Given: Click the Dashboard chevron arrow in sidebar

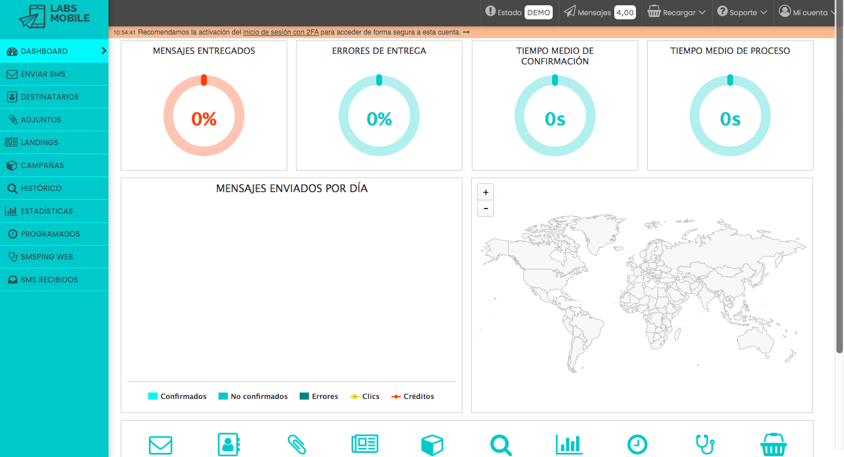Looking at the screenshot, I should [x=104, y=51].
